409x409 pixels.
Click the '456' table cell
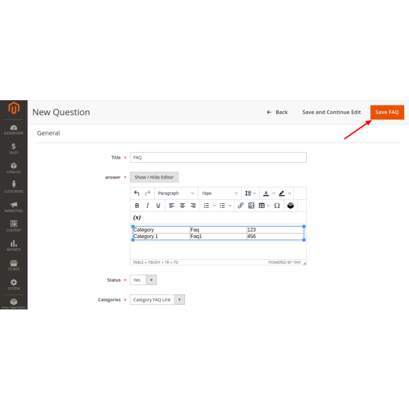point(275,237)
